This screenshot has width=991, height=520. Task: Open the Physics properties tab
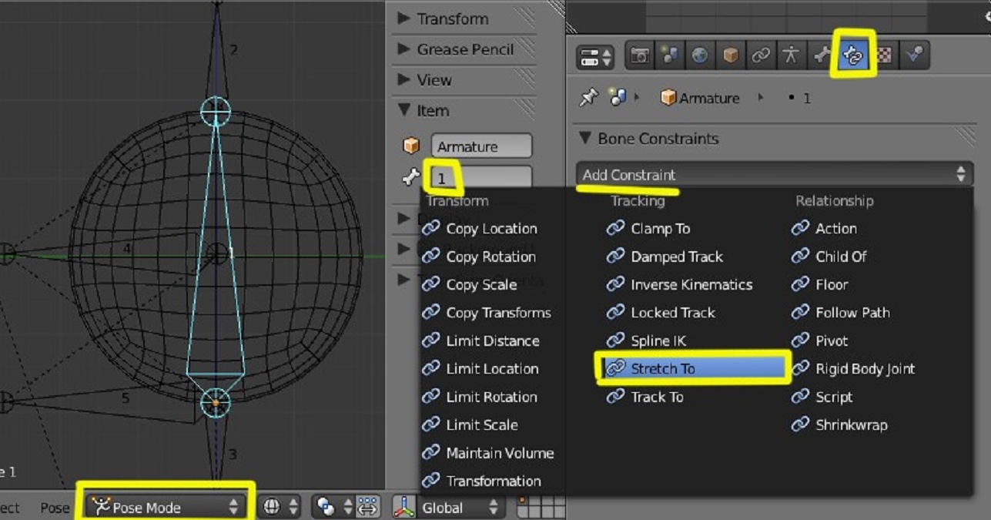(x=915, y=55)
